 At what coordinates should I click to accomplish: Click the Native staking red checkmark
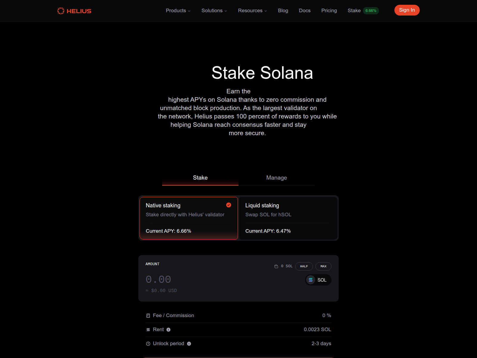pyautogui.click(x=229, y=205)
